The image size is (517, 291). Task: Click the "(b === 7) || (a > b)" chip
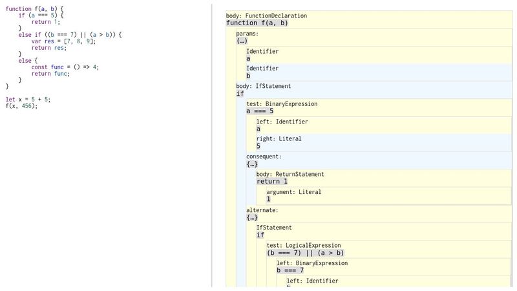[306, 253]
